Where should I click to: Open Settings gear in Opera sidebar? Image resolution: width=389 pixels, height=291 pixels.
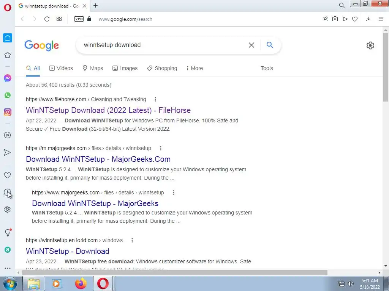coord(8,209)
